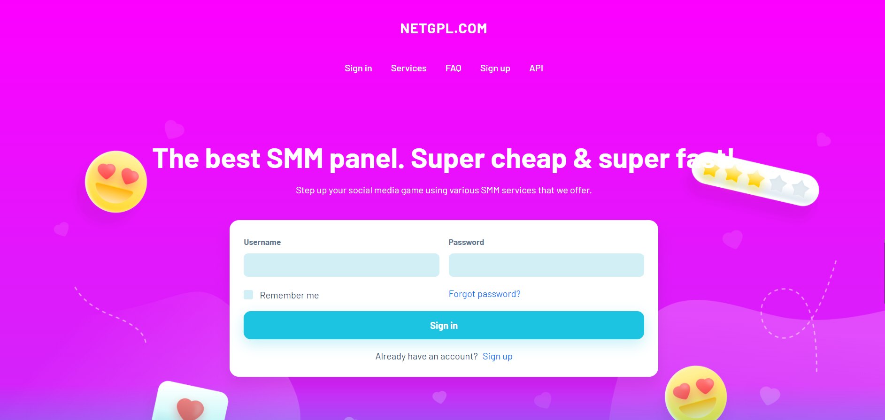Click the five-star rating graphic
This screenshot has height=420, width=885.
click(755, 180)
